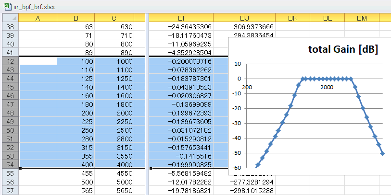Click the Select All corner triangle
The image size is (391, 195).
coord(11,18)
